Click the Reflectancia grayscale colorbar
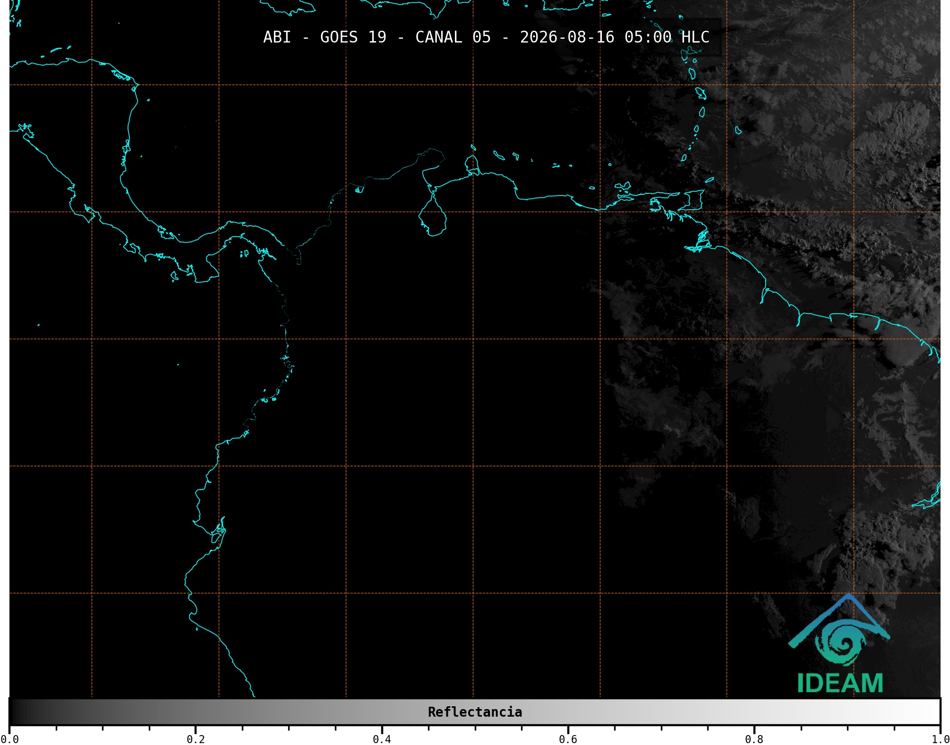The height and width of the screenshot is (745, 950). [475, 711]
